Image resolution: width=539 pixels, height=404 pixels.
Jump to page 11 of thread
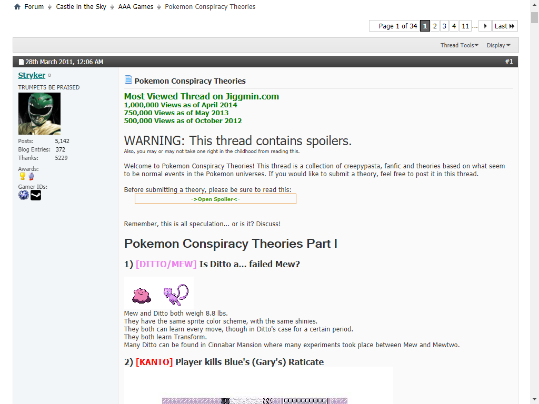click(465, 26)
